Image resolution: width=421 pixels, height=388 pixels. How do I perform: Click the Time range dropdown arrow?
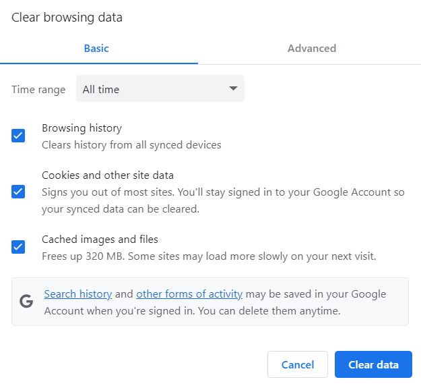pos(233,89)
